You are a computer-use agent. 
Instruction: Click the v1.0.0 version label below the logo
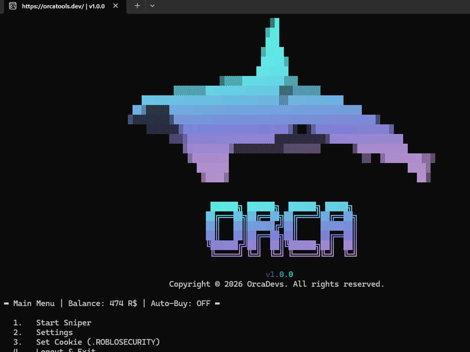pos(279,274)
